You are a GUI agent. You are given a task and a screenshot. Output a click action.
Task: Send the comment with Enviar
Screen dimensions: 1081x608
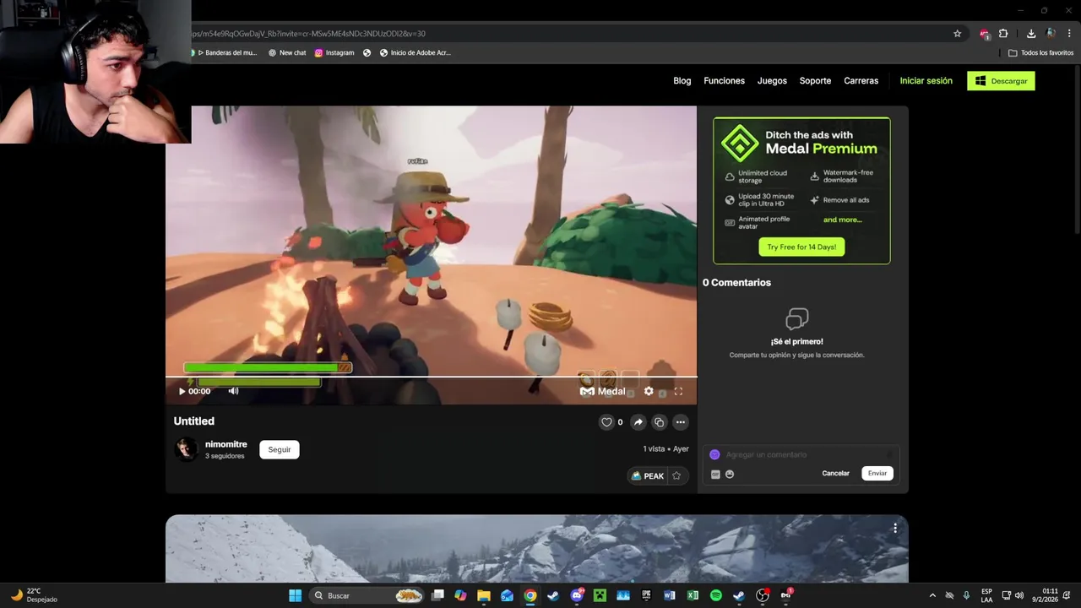click(877, 473)
